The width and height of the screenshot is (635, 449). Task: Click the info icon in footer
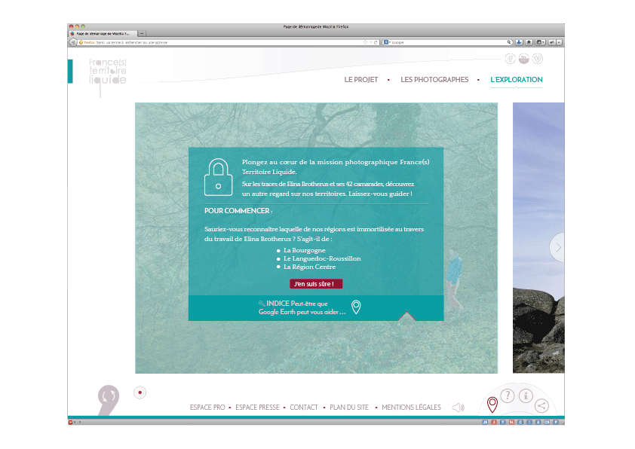[x=526, y=396]
